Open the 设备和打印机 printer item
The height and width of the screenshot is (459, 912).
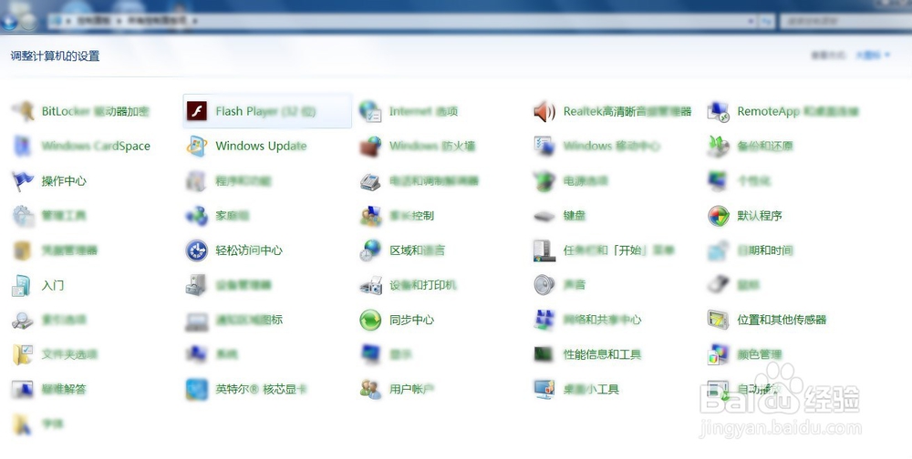coord(408,285)
